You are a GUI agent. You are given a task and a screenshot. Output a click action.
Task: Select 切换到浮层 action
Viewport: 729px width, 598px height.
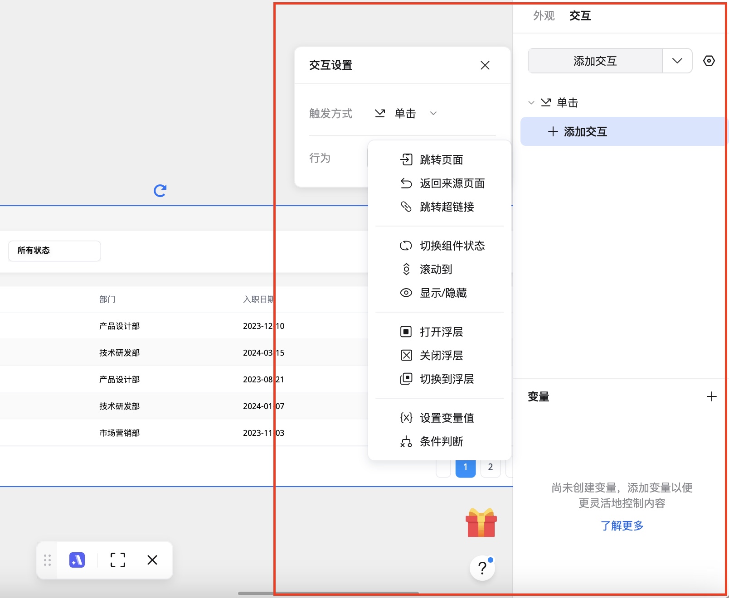440,379
